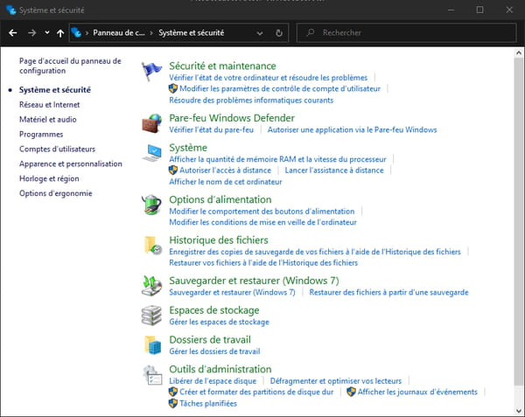Open Matériel et audio category
Screen dimensions: 525x417
pyautogui.click(x=48, y=120)
